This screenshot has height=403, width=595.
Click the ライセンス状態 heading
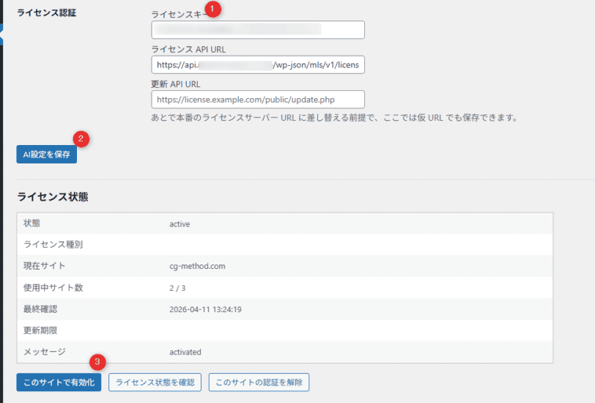coord(53,197)
